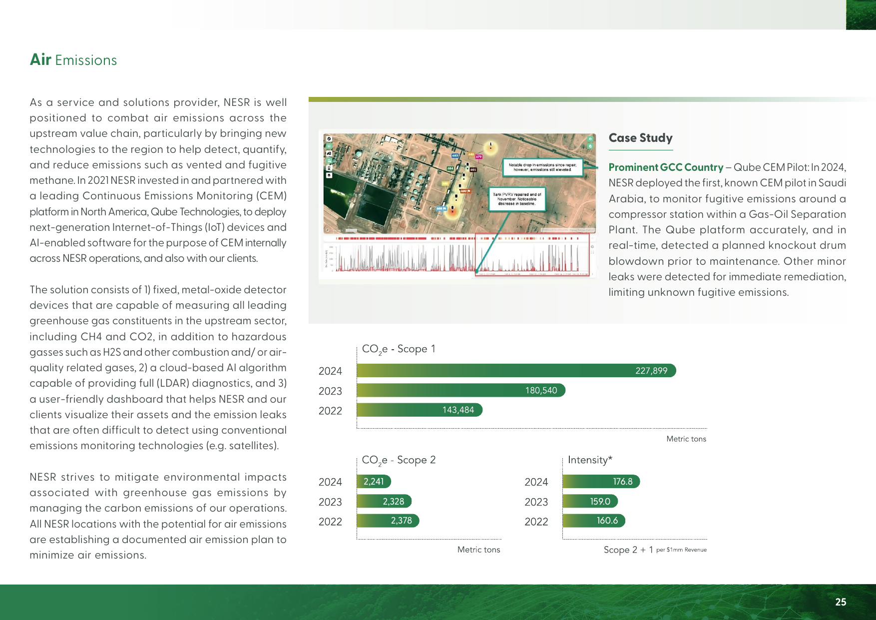Click the 'Notable drop in emissions' callout box
This screenshot has height=620, width=876.
pyautogui.click(x=542, y=167)
